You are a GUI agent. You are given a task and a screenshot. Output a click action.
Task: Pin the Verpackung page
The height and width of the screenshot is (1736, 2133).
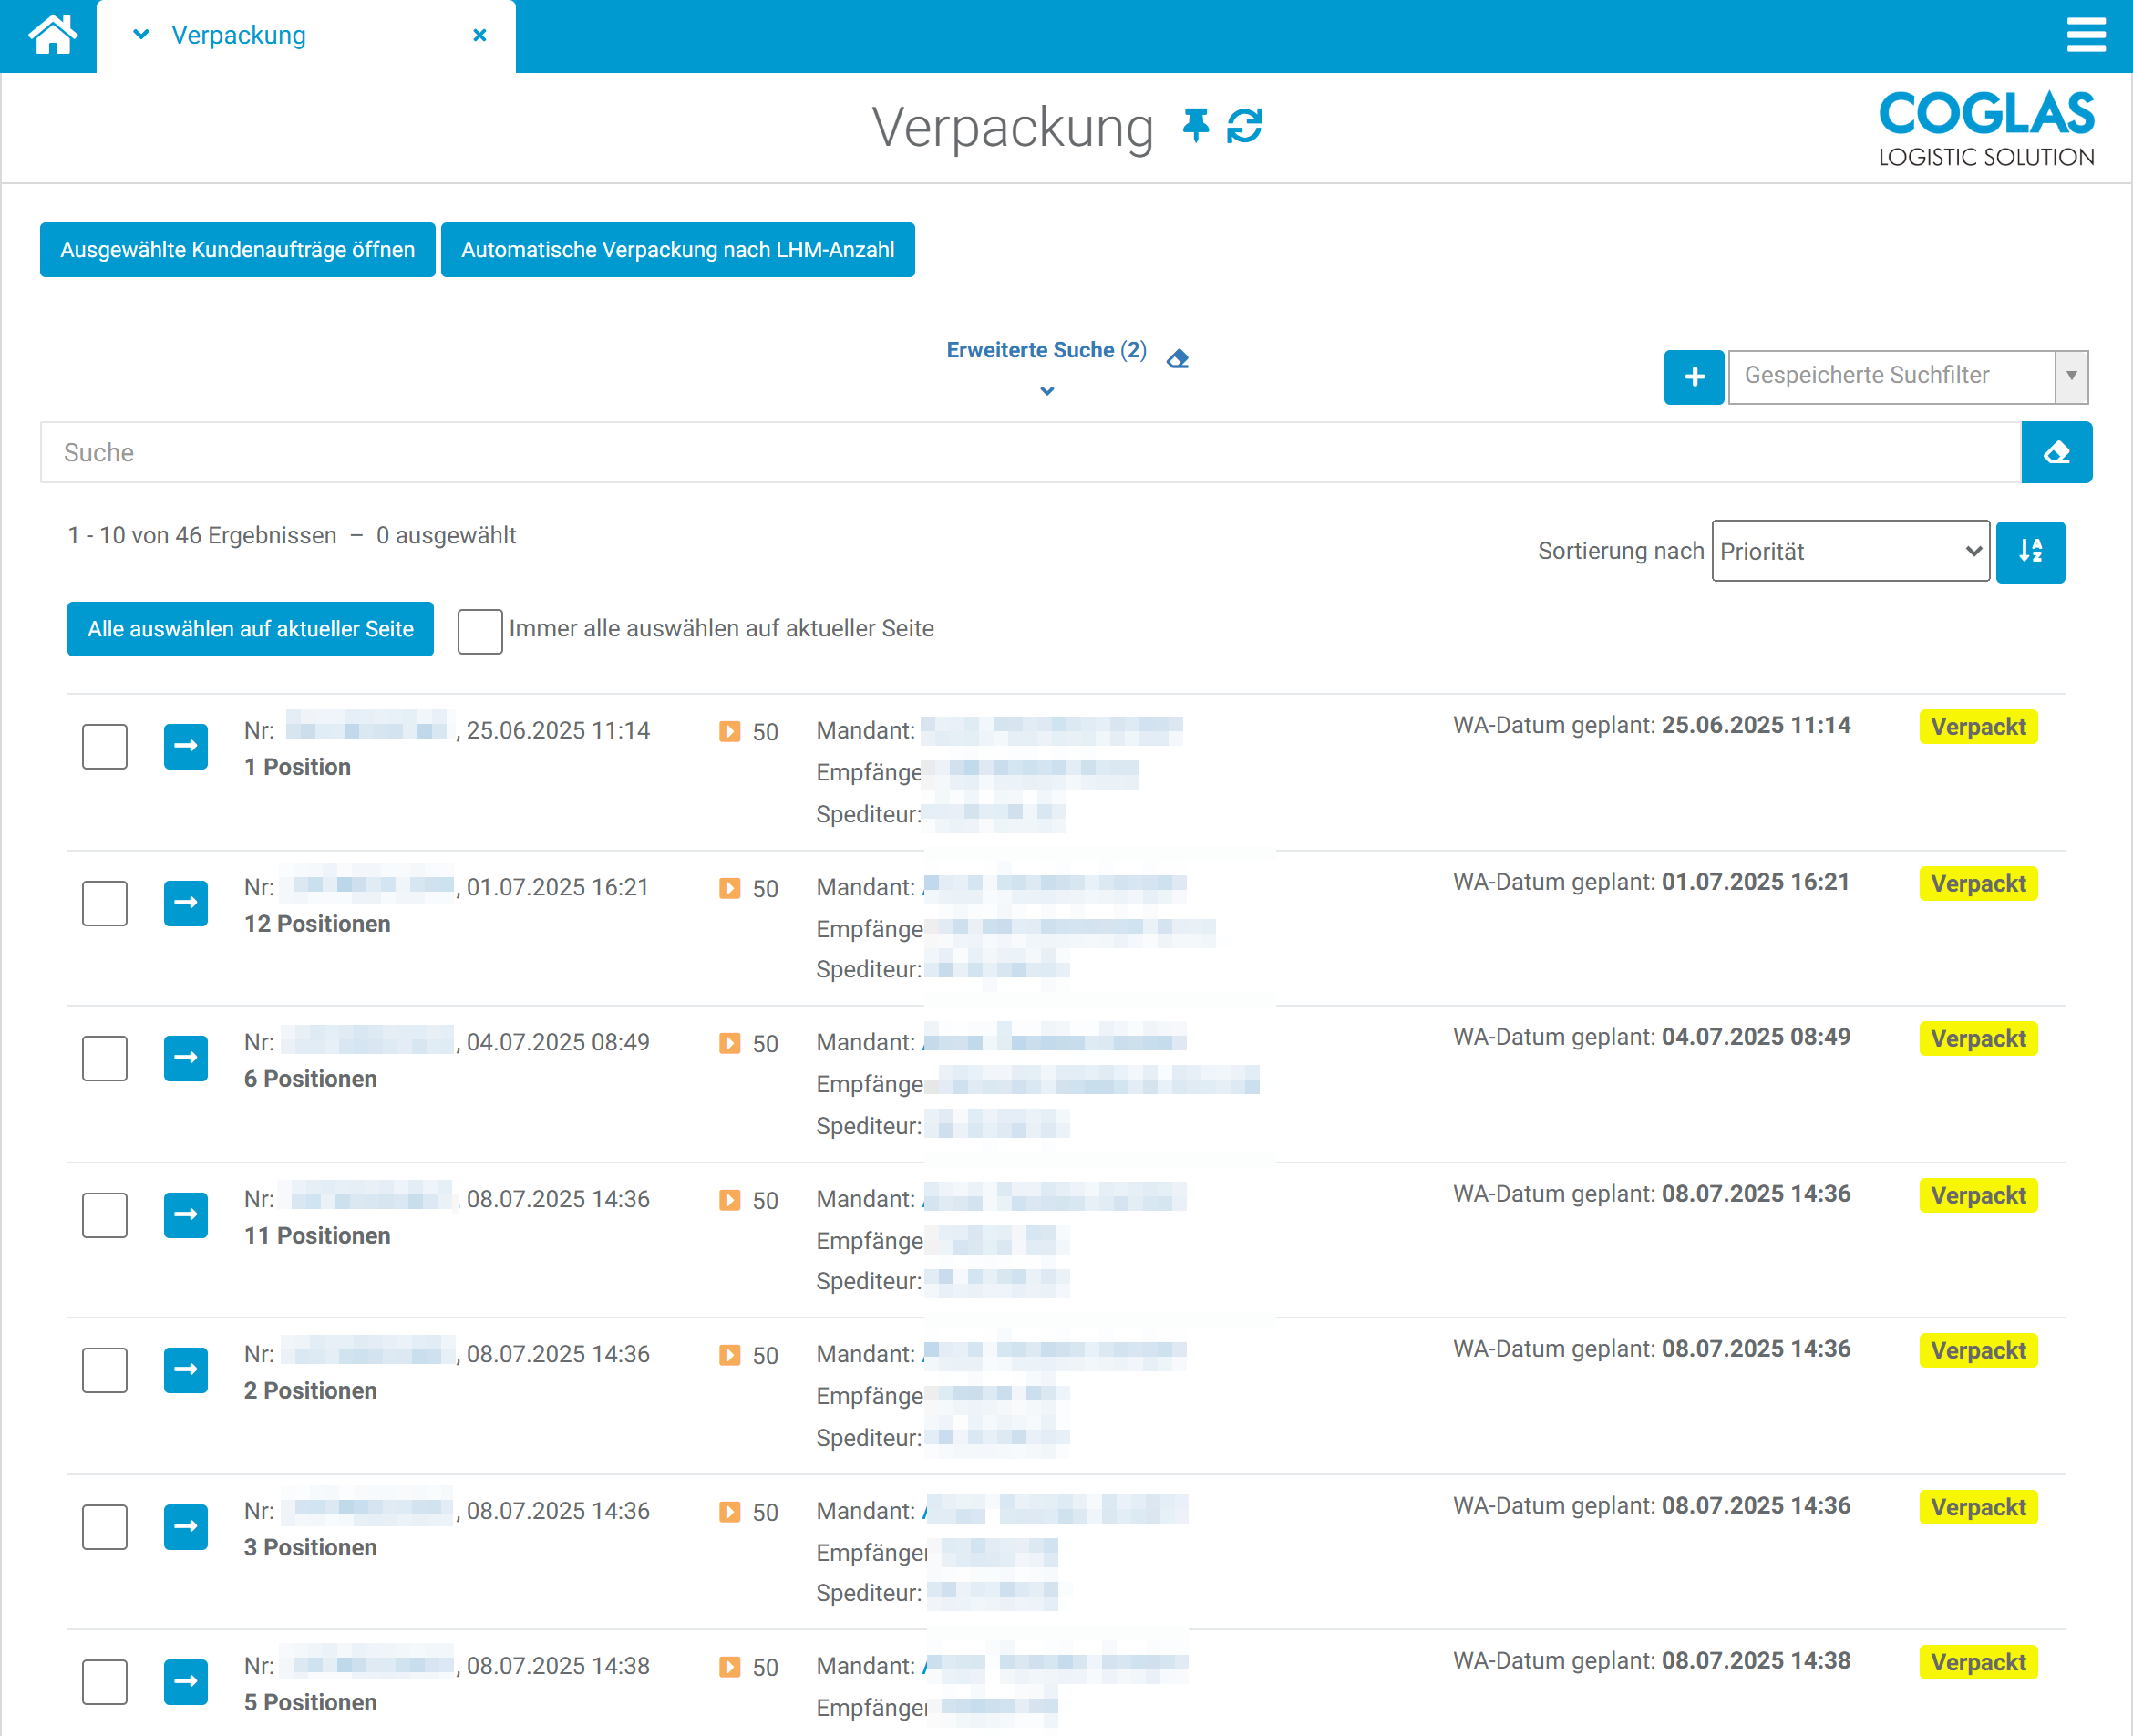(1195, 126)
